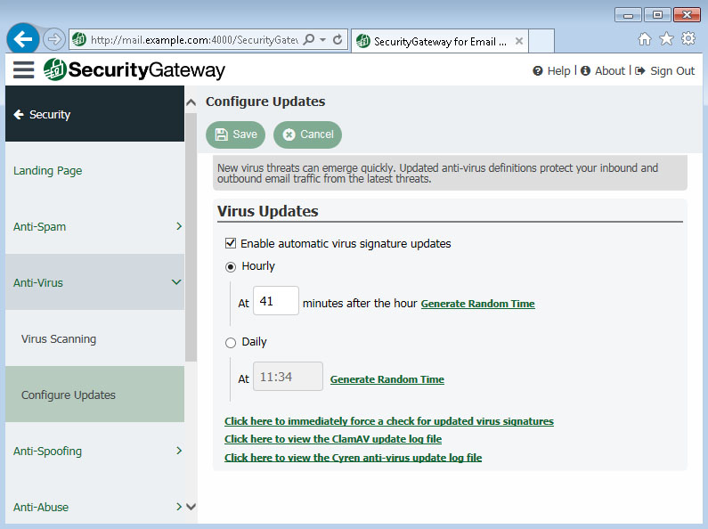Viewport: 708px width, 529px height.
Task: Minimize the browser window
Action: (x=628, y=15)
